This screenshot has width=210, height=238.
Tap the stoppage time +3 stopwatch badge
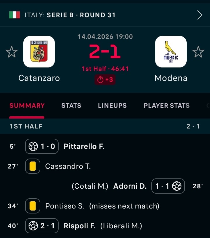(105, 80)
